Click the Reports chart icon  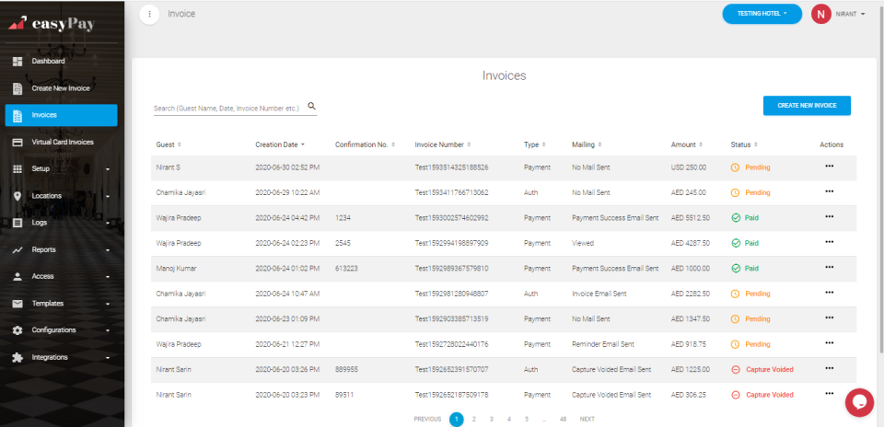17,249
